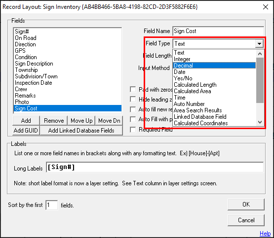274x238 pixels.
Task: Enable Pad with zeros checkbox
Action: click(133, 90)
